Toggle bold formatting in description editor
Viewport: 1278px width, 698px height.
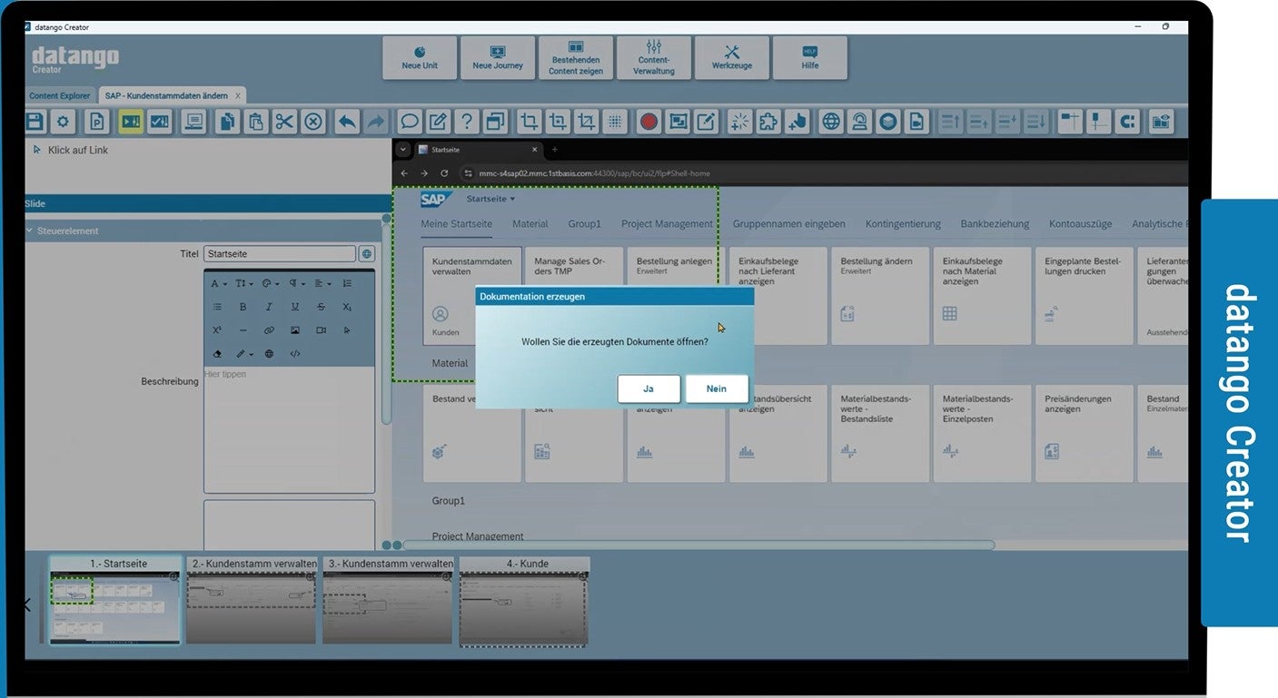click(243, 307)
